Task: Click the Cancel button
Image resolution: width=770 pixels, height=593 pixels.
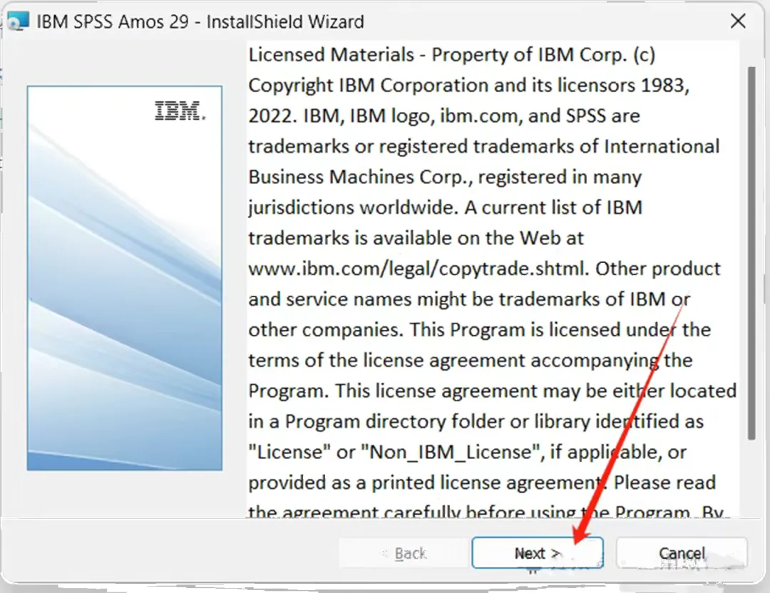Action: point(682,553)
